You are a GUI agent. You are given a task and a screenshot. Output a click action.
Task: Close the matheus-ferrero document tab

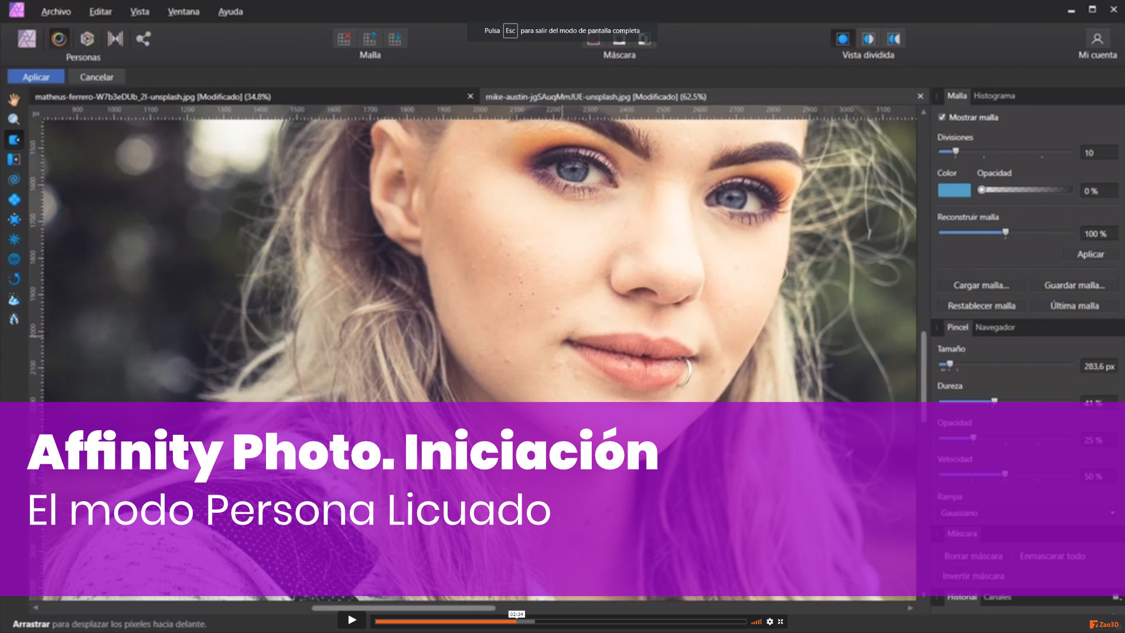tap(470, 96)
